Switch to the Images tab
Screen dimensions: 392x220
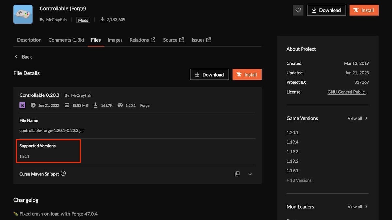pyautogui.click(x=115, y=40)
